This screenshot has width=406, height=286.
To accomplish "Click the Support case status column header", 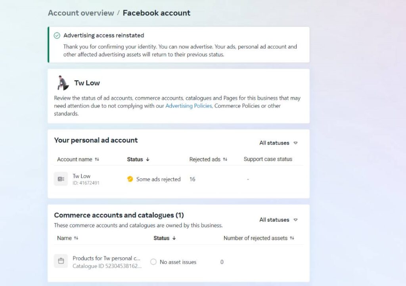I will [268, 159].
